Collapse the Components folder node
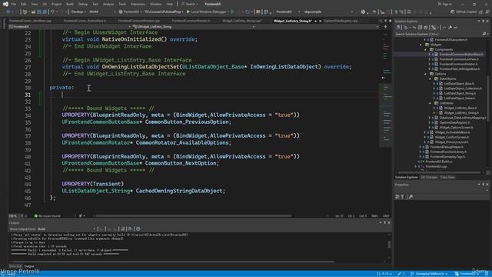This screenshot has height=277, width=492. click(426, 49)
